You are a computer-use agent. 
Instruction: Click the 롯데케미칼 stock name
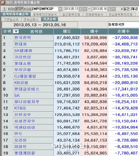[25, 153]
